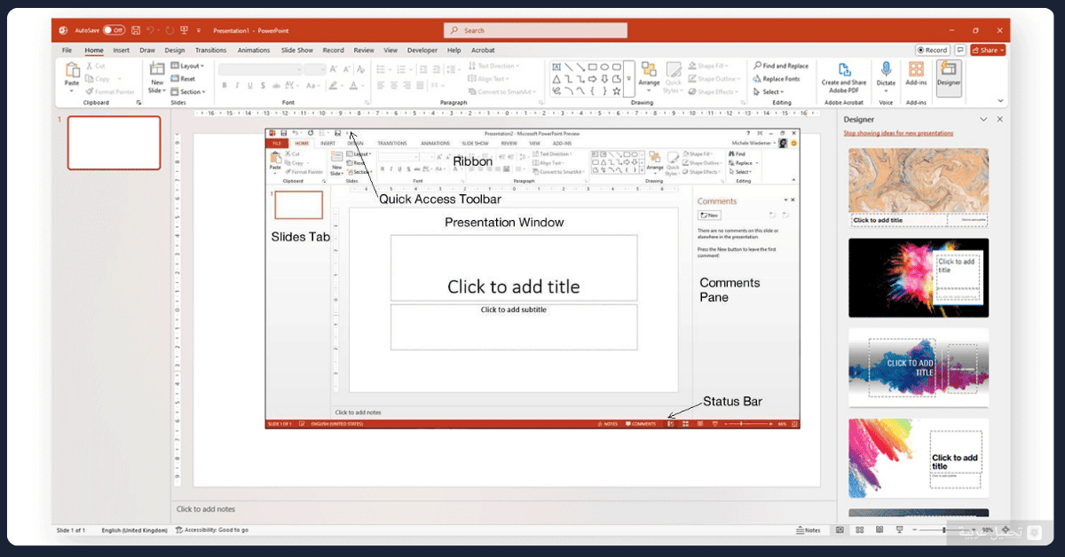The image size is (1065, 557).
Task: Click the Paste clipboard icon
Action: 72,71
